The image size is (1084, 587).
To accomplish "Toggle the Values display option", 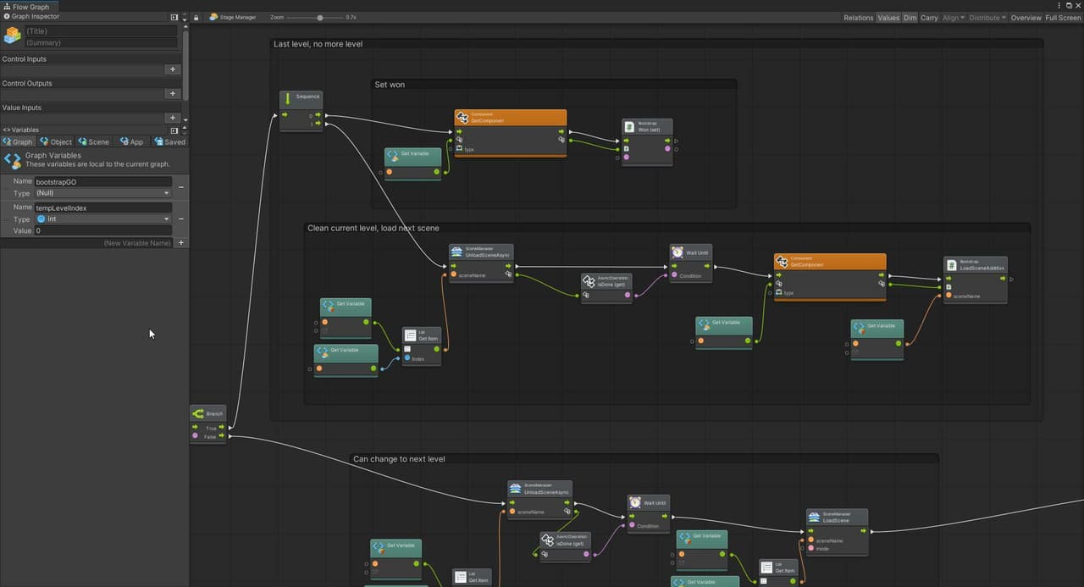I will 888,18.
